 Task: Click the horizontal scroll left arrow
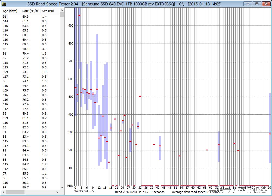3,192
